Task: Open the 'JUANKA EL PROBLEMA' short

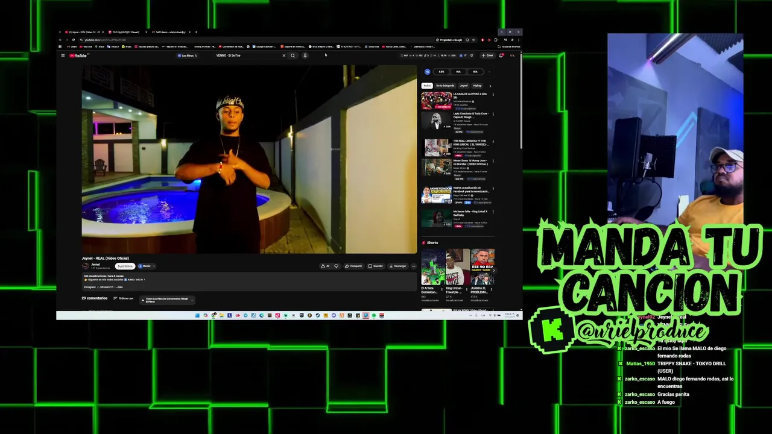Action: [x=482, y=266]
